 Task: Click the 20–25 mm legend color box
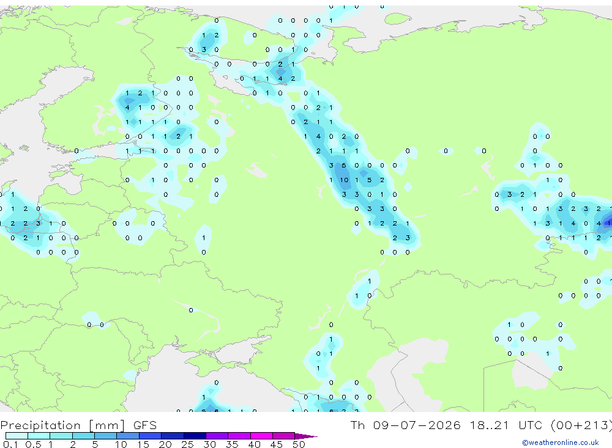(x=173, y=436)
